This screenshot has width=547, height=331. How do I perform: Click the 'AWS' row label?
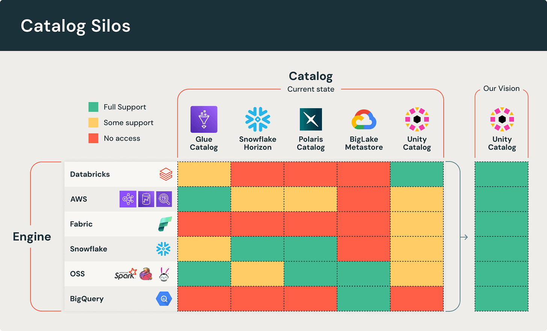79,199
